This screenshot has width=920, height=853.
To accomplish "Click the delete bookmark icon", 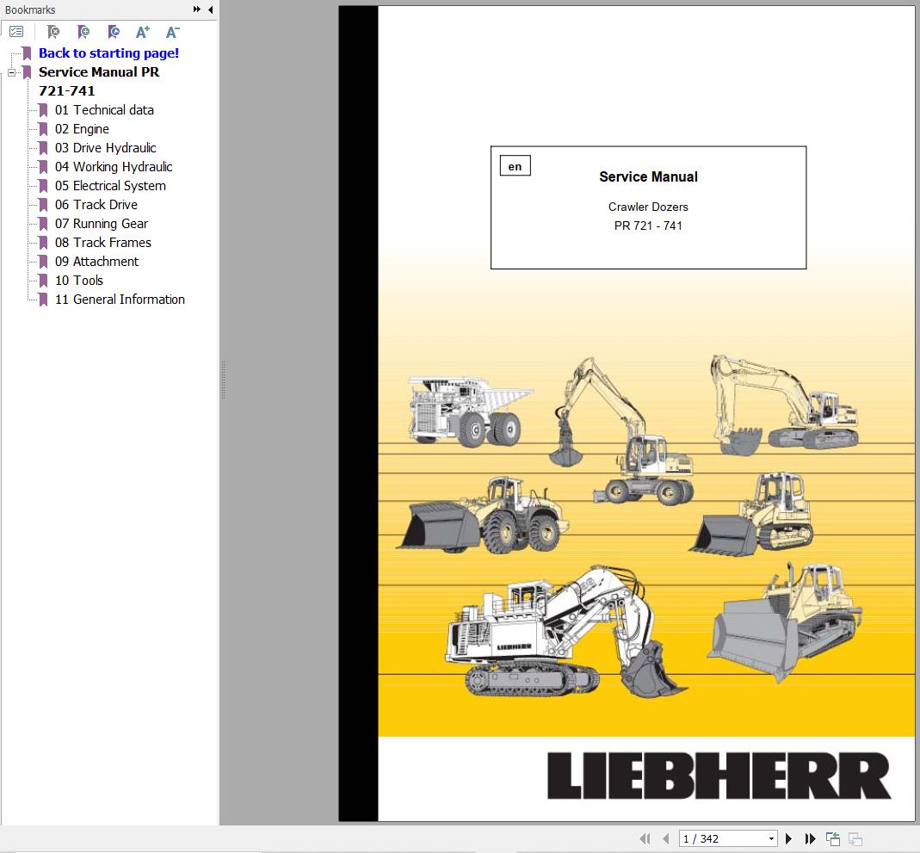I will [52, 32].
